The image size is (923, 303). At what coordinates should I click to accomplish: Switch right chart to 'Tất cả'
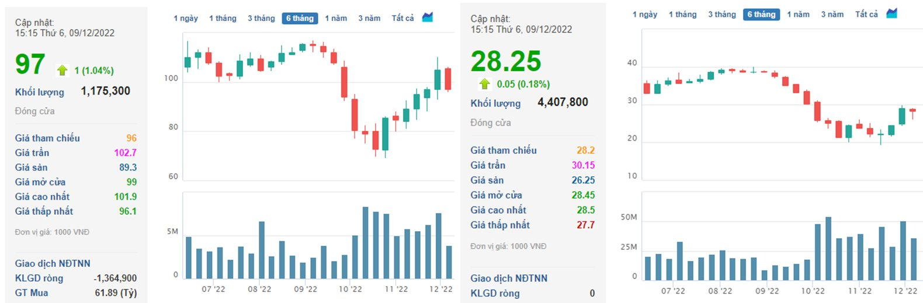(866, 14)
